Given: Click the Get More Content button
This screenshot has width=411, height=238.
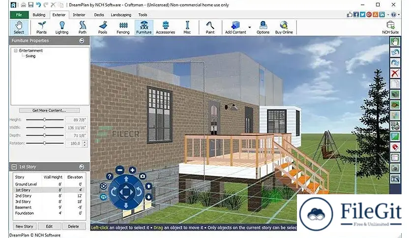Looking at the screenshot, I should point(49,110).
